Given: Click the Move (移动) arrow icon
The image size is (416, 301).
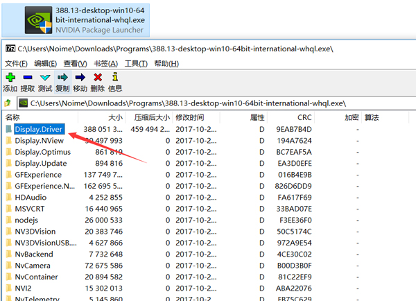Looking at the screenshot, I should pyautogui.click(x=80, y=77).
